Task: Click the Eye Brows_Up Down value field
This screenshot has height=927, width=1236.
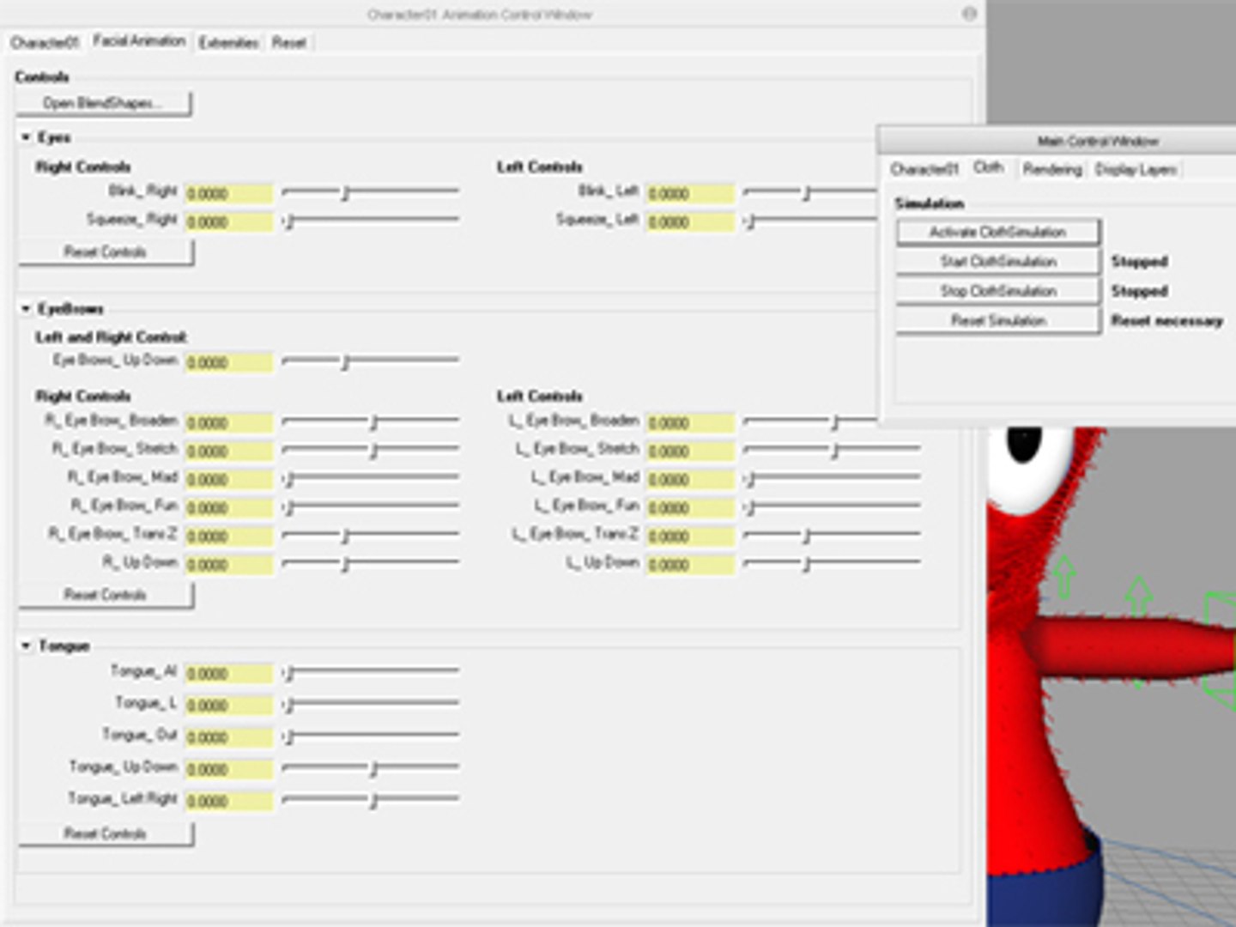Action: pyautogui.click(x=228, y=363)
